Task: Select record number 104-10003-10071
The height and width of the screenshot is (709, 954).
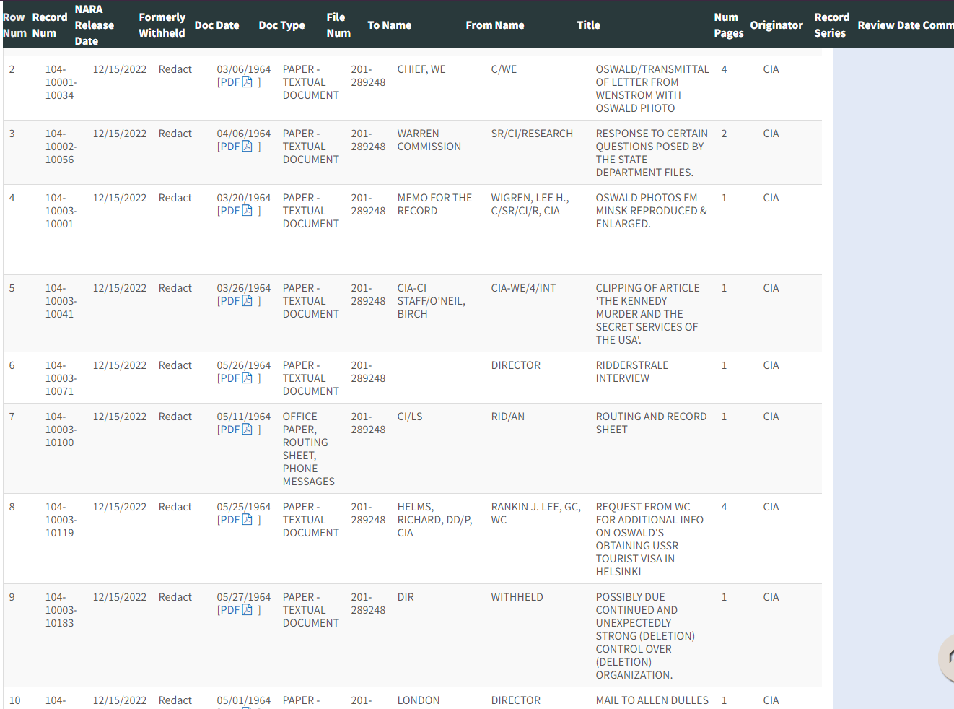Action: [x=61, y=378]
